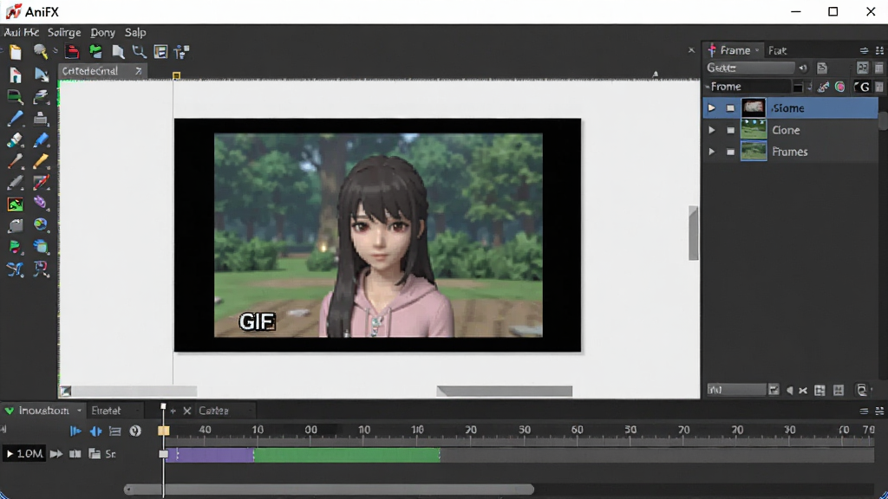Click the yellow playhead marker on timeline ruler

click(x=164, y=431)
